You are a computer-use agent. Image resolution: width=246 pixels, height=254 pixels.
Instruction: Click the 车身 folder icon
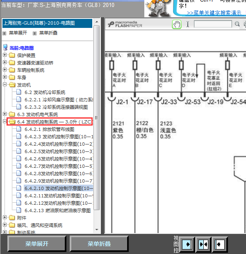(x=12, y=77)
